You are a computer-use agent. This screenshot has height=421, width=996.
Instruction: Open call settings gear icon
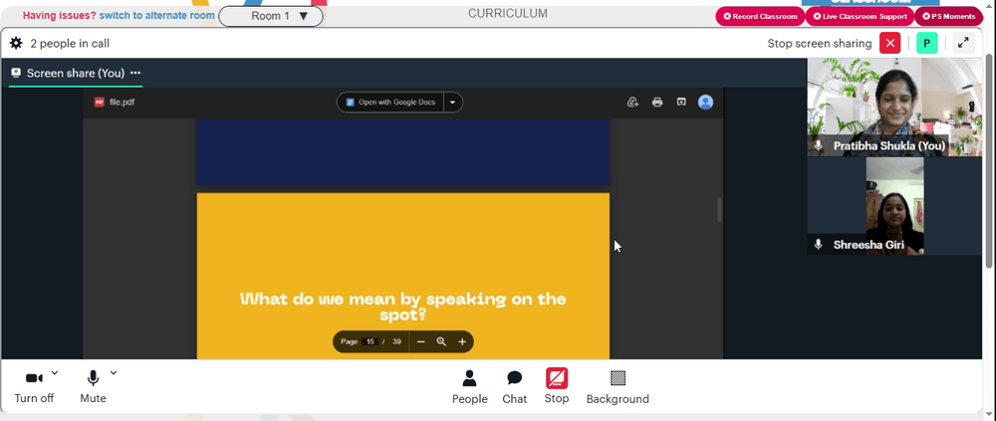click(x=16, y=43)
